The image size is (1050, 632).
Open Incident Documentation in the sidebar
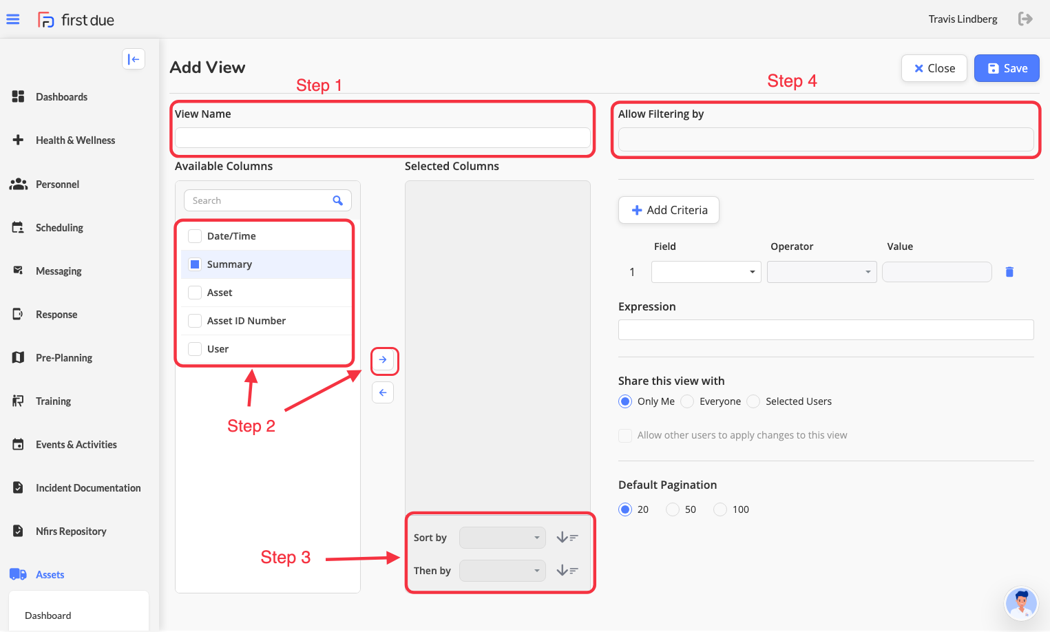(x=88, y=488)
